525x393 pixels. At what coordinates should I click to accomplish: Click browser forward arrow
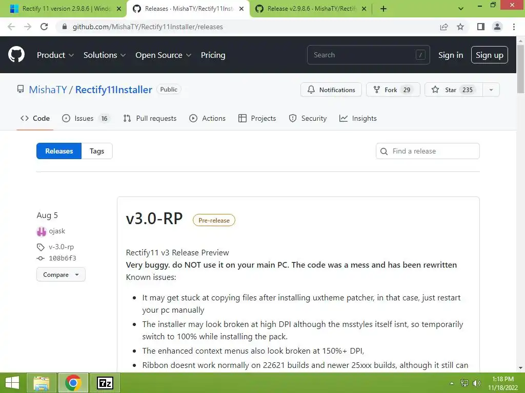point(28,27)
